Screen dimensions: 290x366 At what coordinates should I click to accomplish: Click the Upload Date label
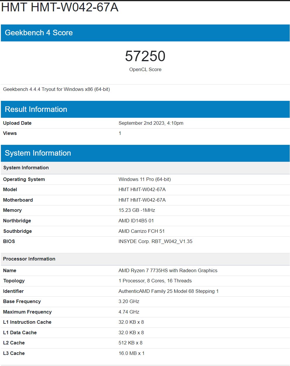tap(17, 123)
